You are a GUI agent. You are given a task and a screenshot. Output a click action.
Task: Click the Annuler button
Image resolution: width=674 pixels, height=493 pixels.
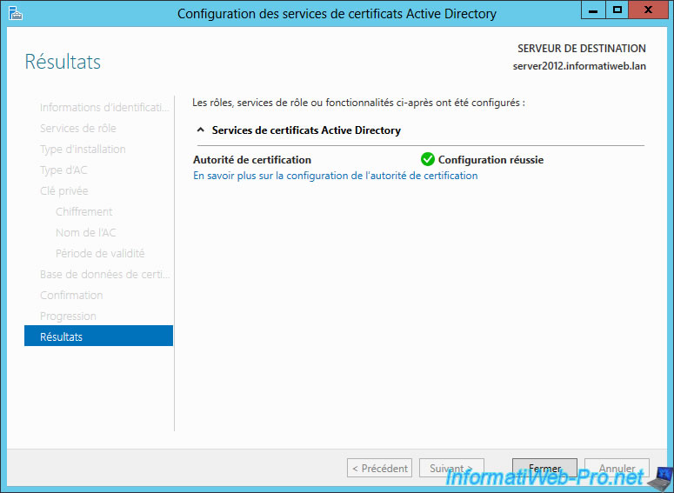(617, 468)
